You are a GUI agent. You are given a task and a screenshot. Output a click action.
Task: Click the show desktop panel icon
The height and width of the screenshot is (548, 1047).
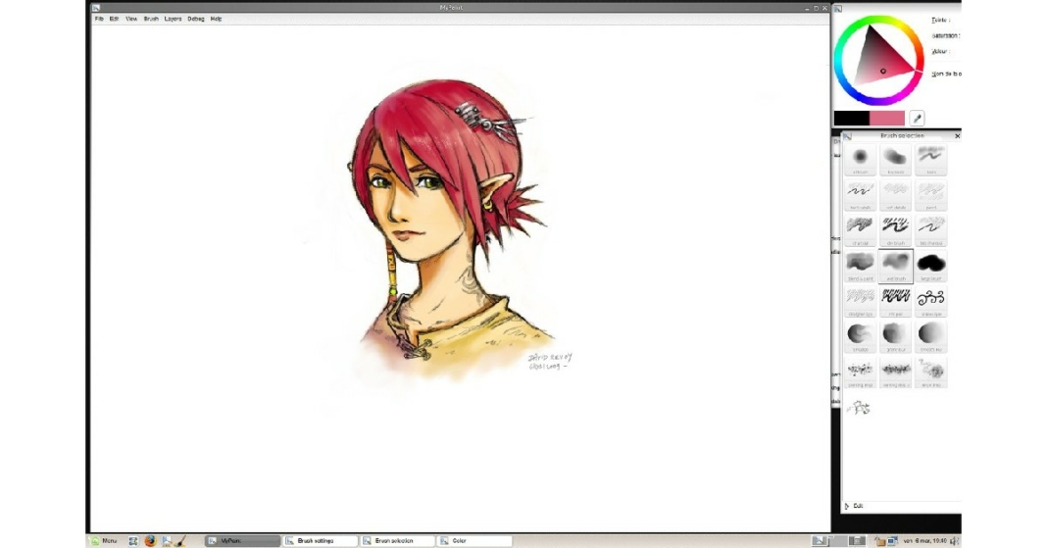coord(133,541)
